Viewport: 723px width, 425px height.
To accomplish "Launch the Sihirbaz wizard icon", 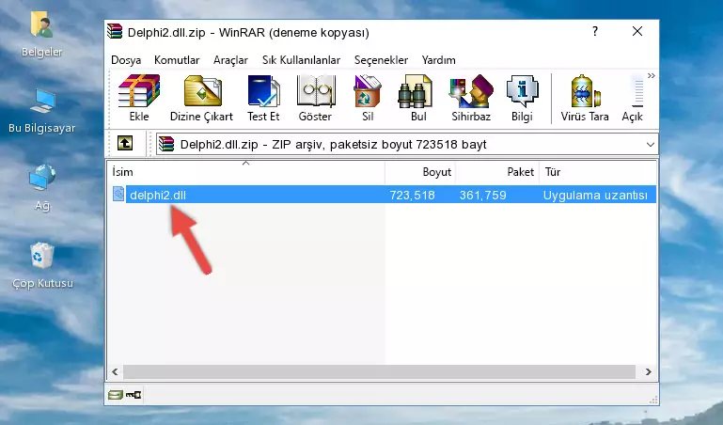I will click(471, 91).
